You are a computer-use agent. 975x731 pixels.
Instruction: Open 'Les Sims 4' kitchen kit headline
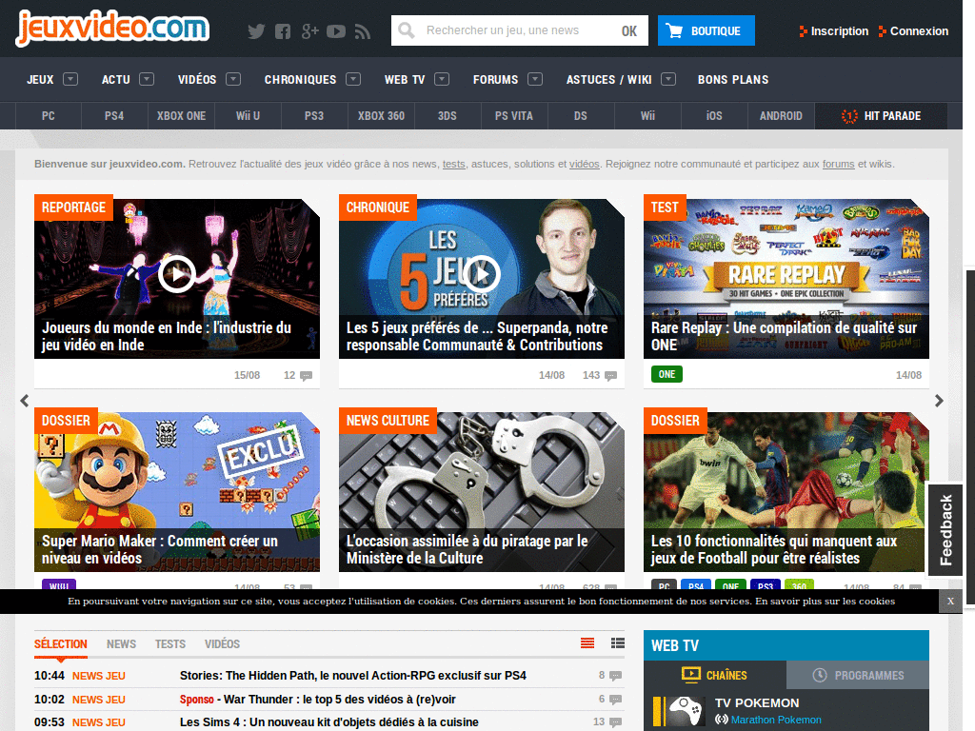point(328,722)
